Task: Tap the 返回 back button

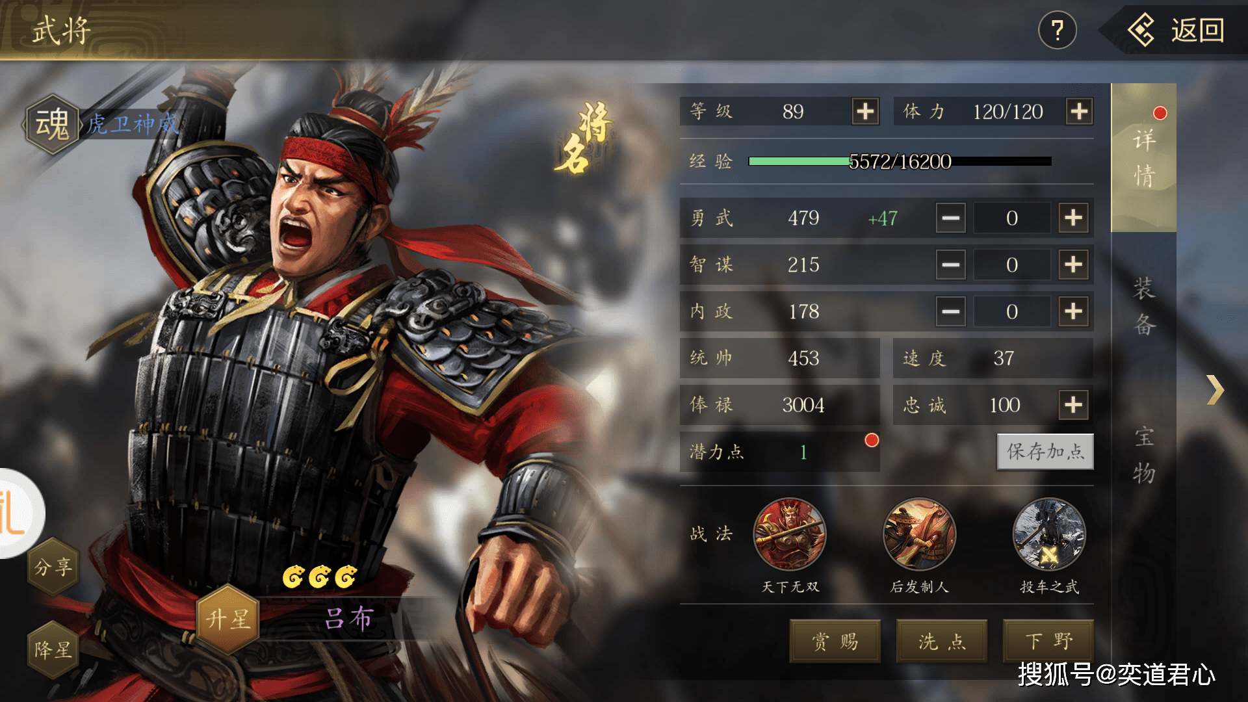Action: click(1178, 30)
